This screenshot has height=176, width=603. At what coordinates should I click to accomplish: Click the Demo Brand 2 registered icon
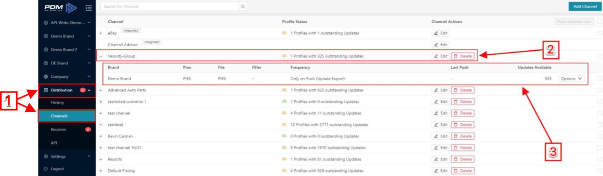click(x=46, y=50)
